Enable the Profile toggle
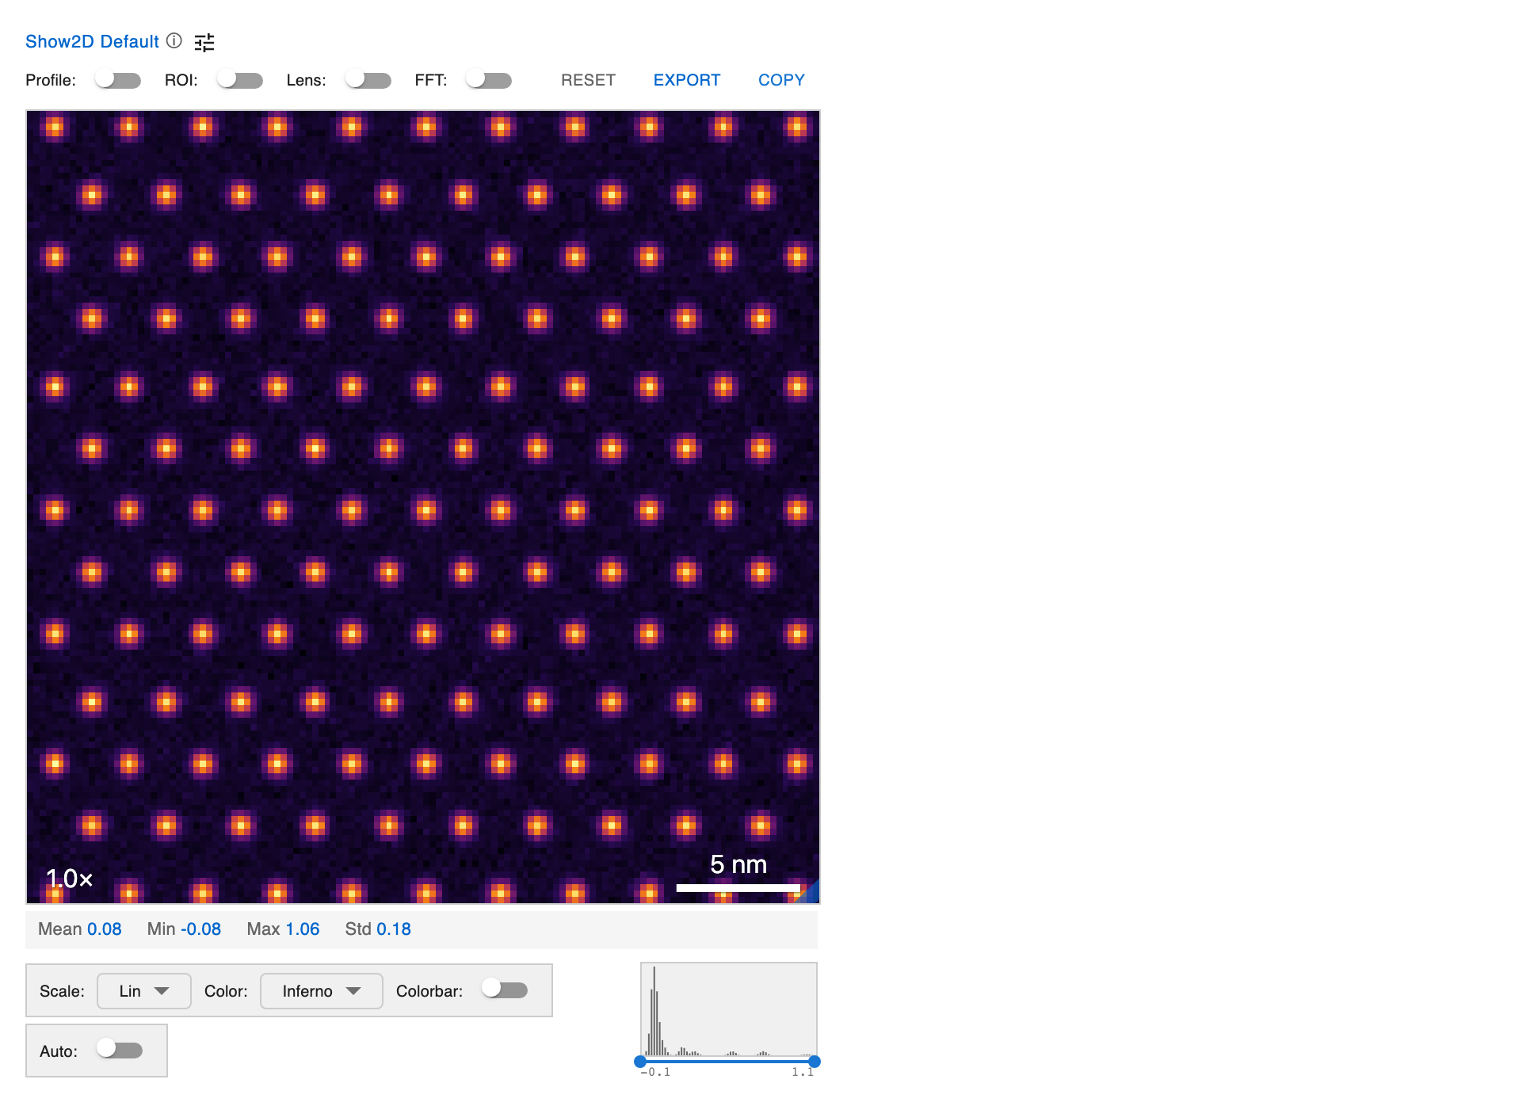The image size is (1534, 1106). (x=117, y=79)
